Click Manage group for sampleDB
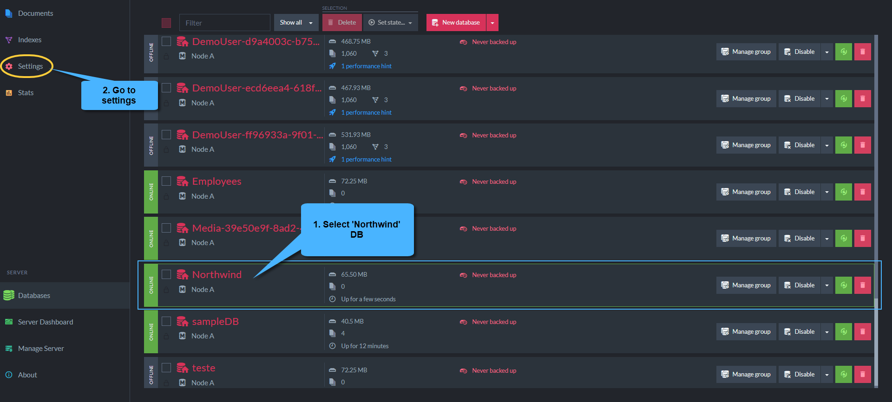 [x=746, y=331]
